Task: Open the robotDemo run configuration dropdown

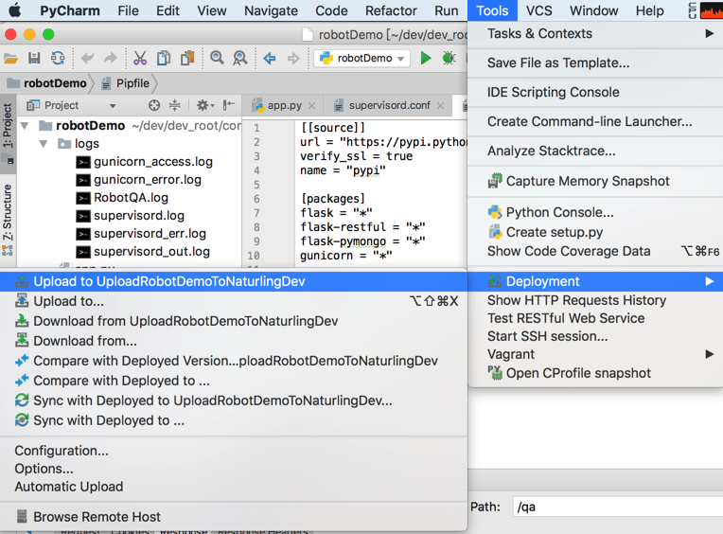Action: tap(361, 58)
